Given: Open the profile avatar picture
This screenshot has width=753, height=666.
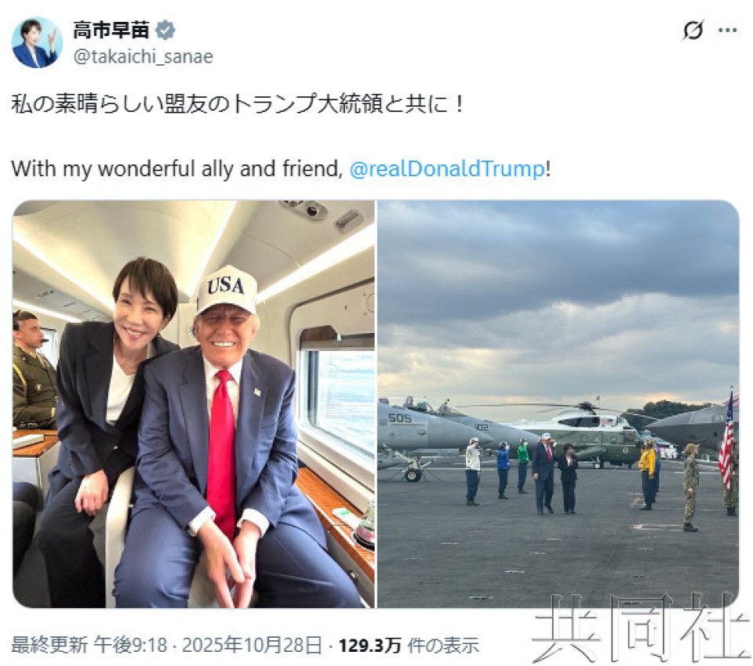Looking at the screenshot, I should pyautogui.click(x=37, y=42).
